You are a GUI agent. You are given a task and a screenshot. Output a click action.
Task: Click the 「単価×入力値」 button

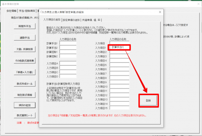25,72
